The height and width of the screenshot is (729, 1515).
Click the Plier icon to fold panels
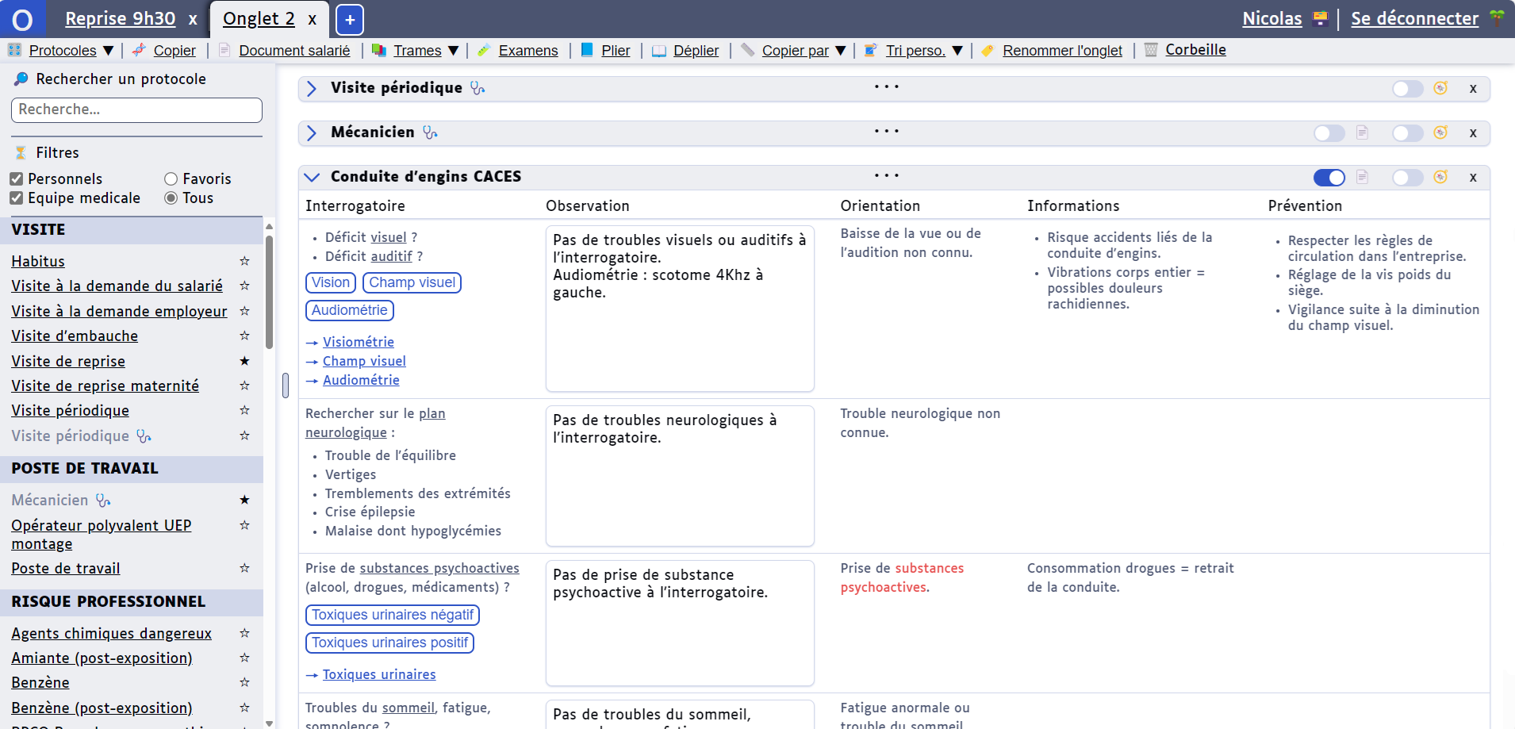(x=588, y=50)
